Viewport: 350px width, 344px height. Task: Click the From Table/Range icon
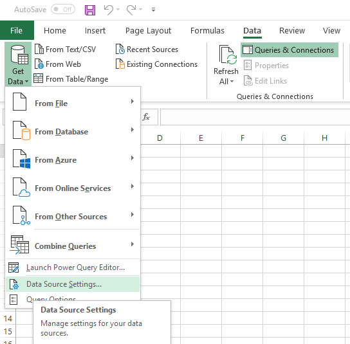(x=38, y=78)
